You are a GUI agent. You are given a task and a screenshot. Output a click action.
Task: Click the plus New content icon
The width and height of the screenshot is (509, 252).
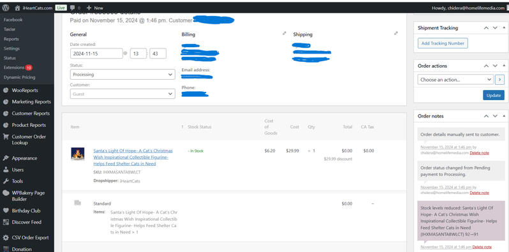click(89, 8)
